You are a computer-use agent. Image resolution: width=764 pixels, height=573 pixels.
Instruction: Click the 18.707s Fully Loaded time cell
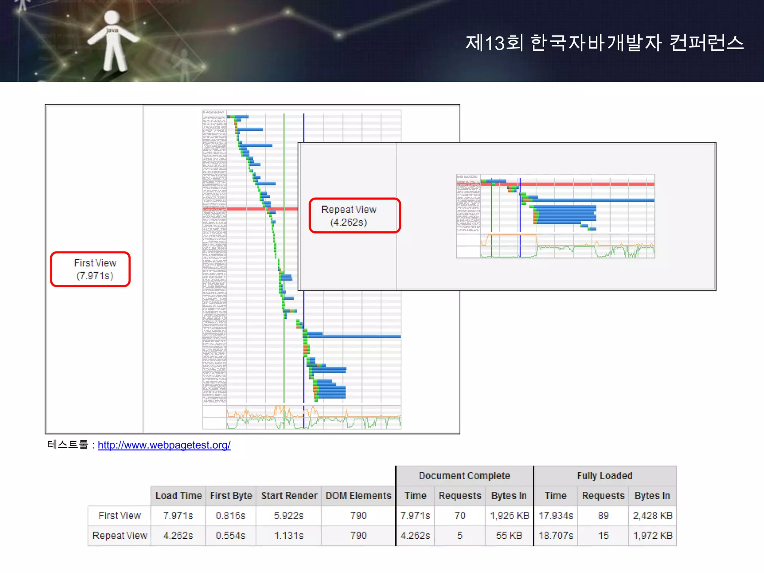tap(556, 536)
